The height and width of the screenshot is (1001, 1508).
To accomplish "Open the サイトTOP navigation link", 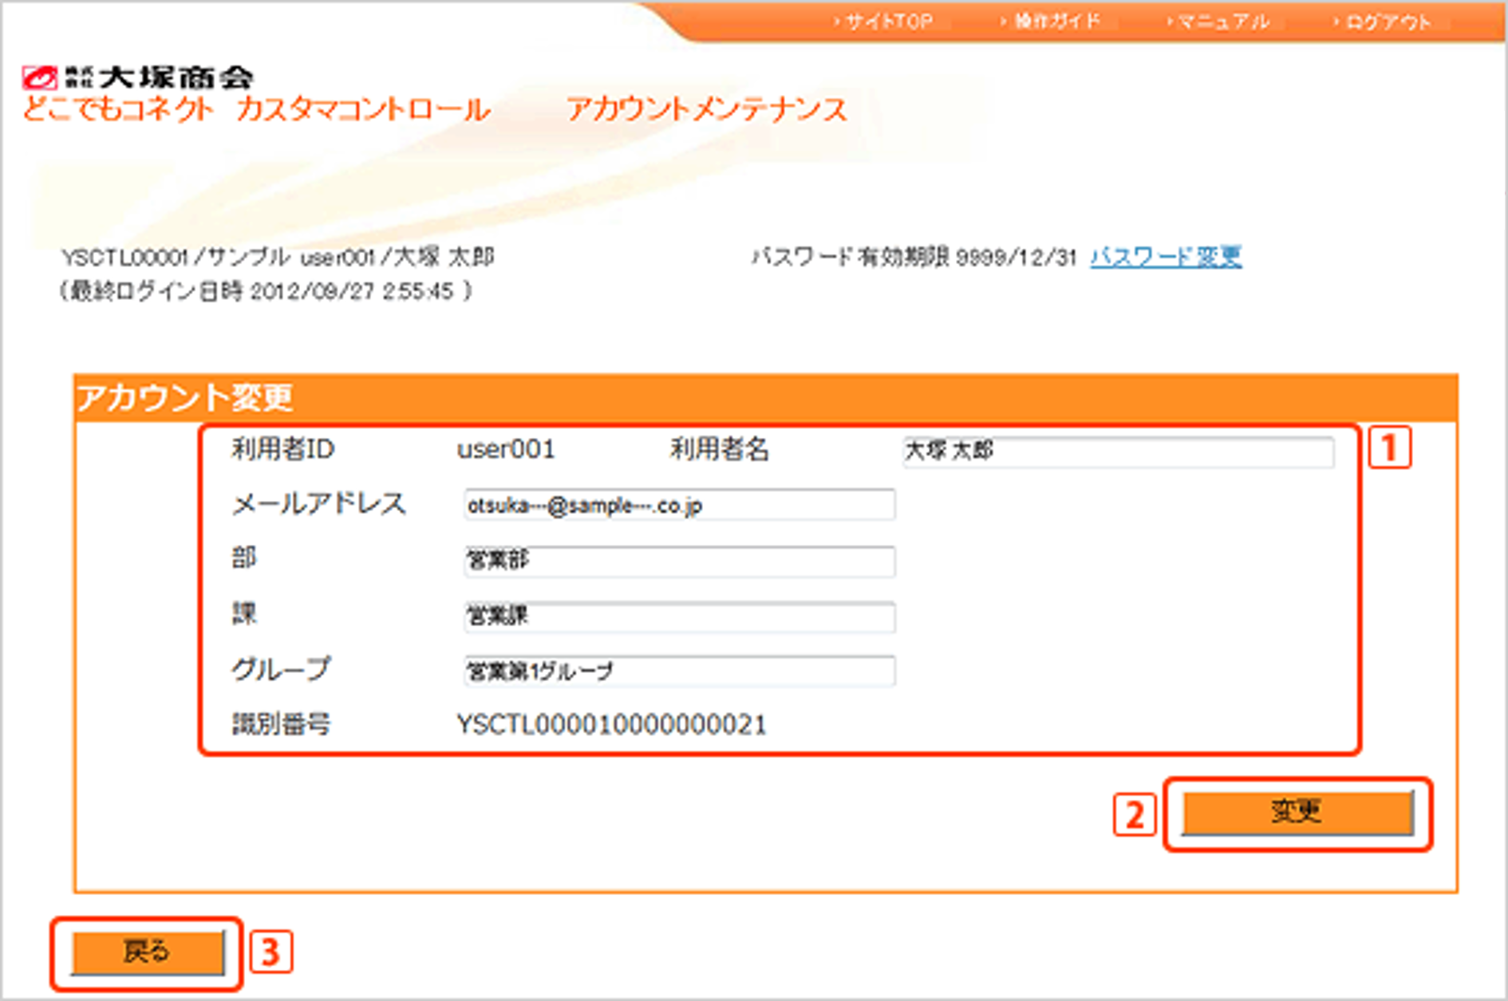I will click(884, 21).
